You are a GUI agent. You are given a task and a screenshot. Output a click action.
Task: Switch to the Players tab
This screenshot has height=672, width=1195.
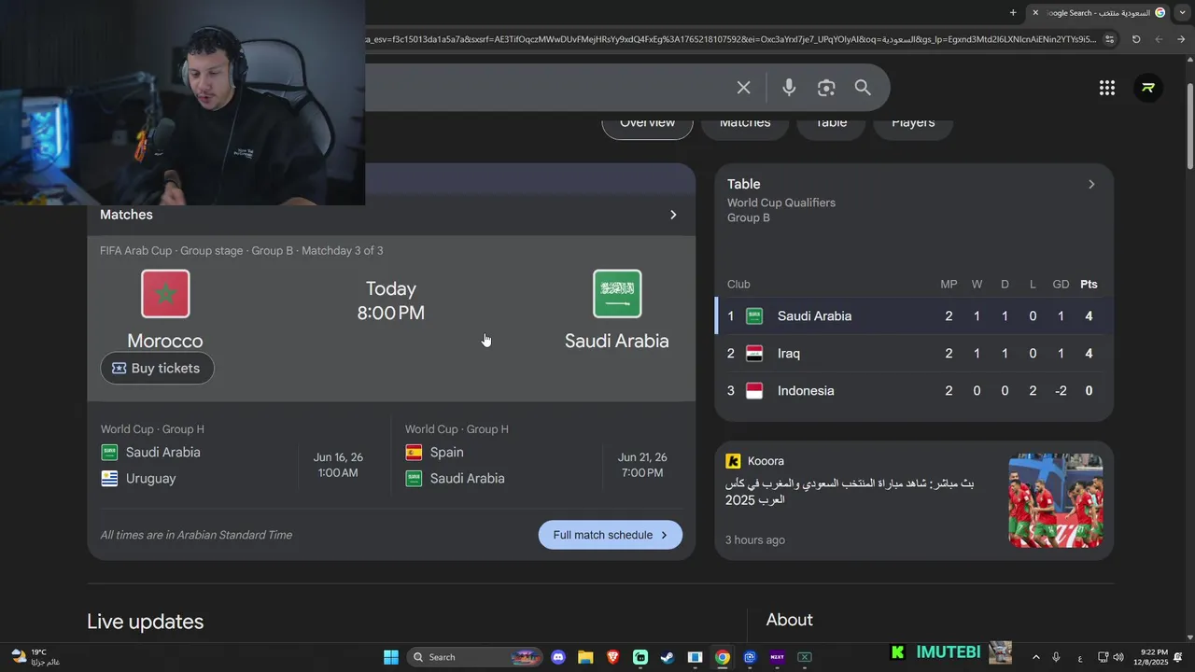pyautogui.click(x=913, y=122)
